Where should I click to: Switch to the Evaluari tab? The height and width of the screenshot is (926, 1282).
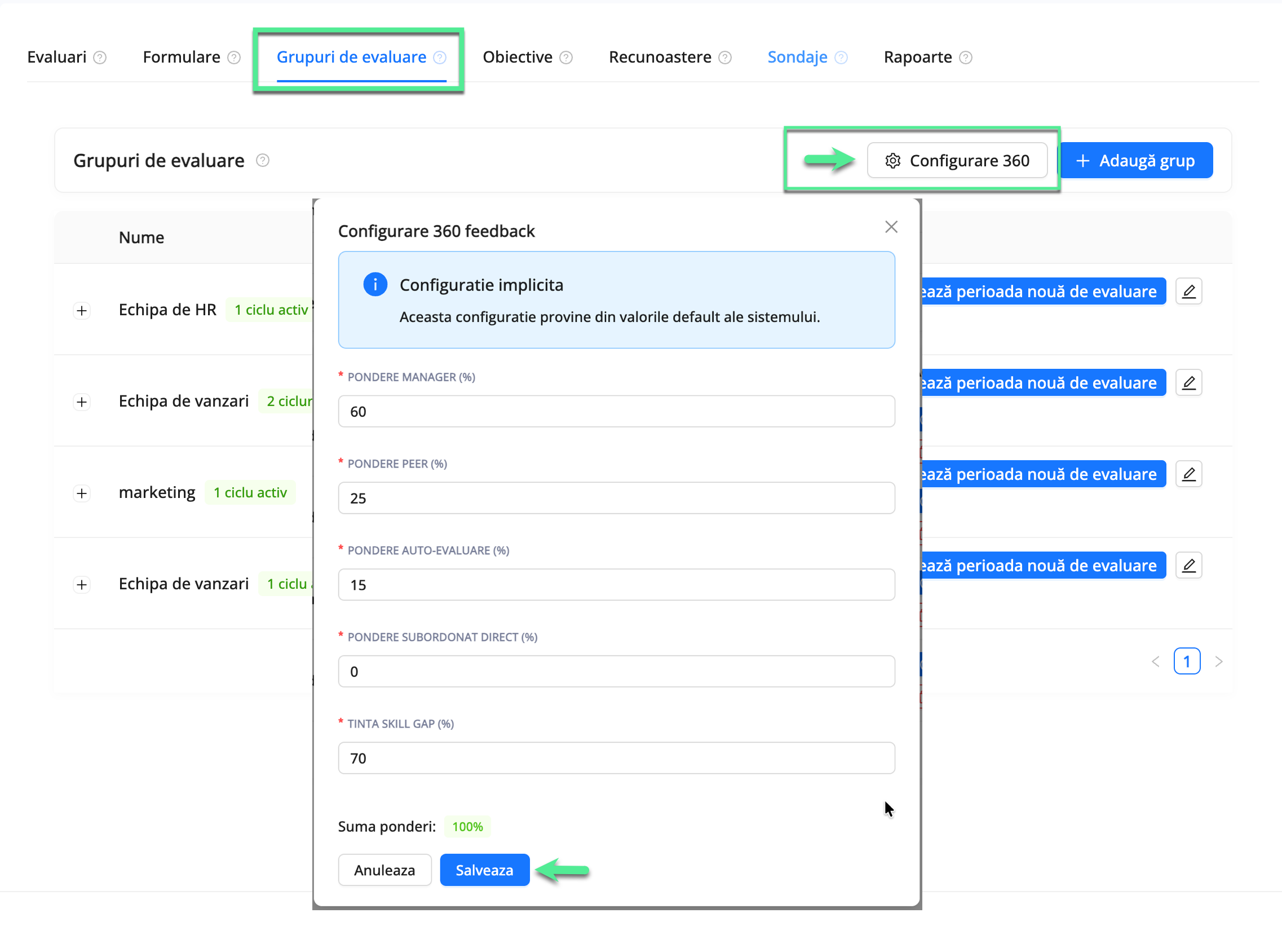tap(57, 57)
